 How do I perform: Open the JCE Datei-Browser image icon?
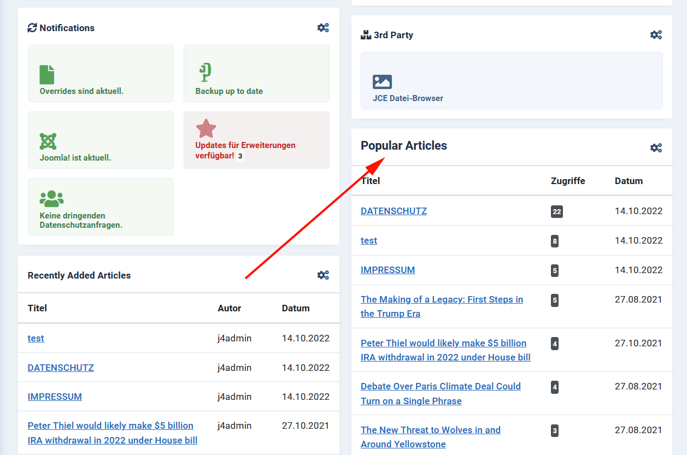point(382,82)
